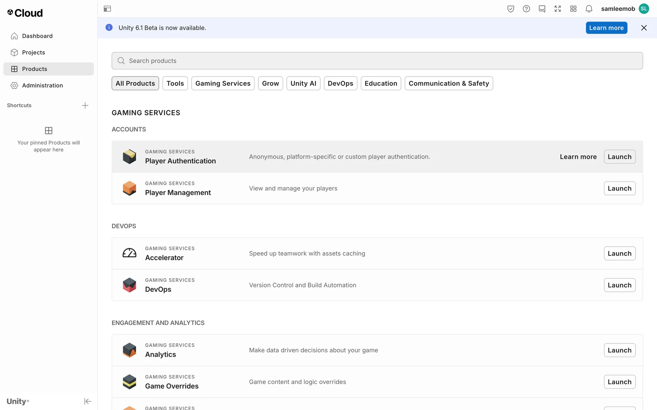The height and width of the screenshot is (410, 657).
Task: Select the Unity AI filter
Action: coord(303,83)
